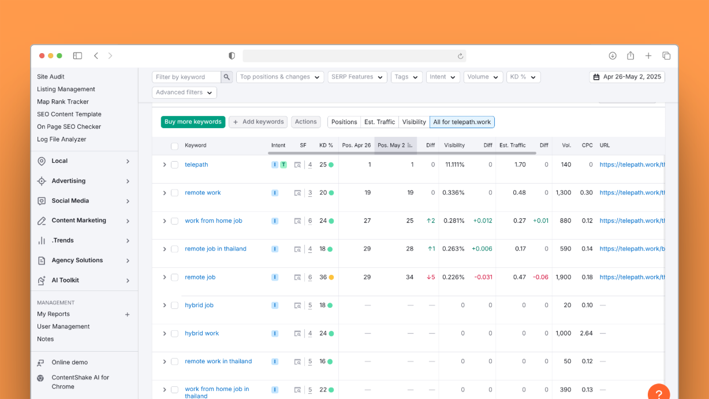This screenshot has height=399, width=709.
Task: Click the horizontal scrollbar under column headers
Action: tap(402, 154)
